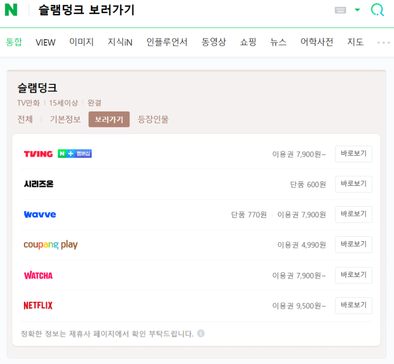
Task: Click 시리즈온 price 단품 600원
Action: (308, 184)
